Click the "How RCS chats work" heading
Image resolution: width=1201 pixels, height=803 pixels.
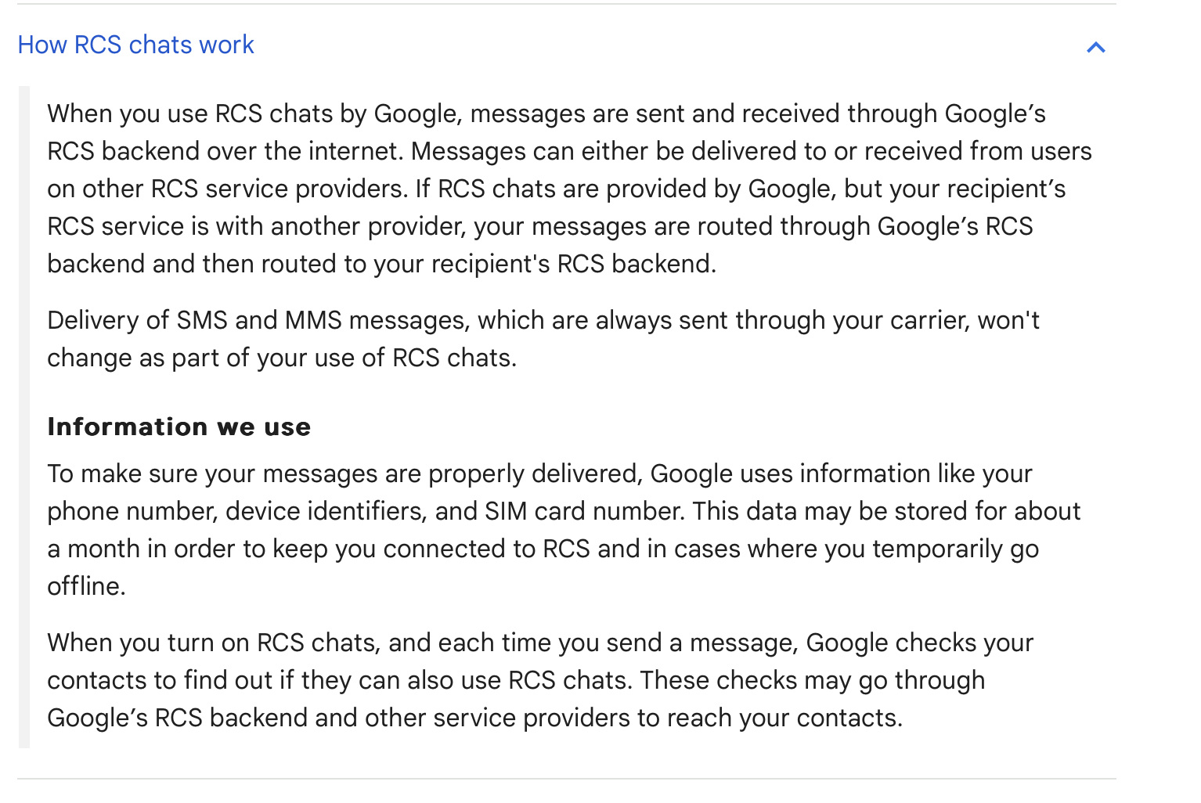(x=136, y=45)
